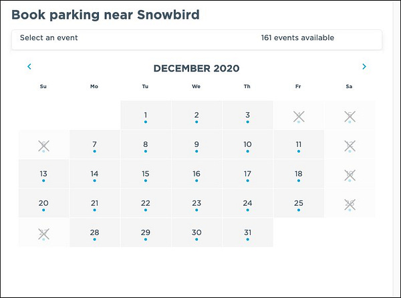Click the crossed-out December 4 cell
The image size is (401, 298).
(299, 116)
